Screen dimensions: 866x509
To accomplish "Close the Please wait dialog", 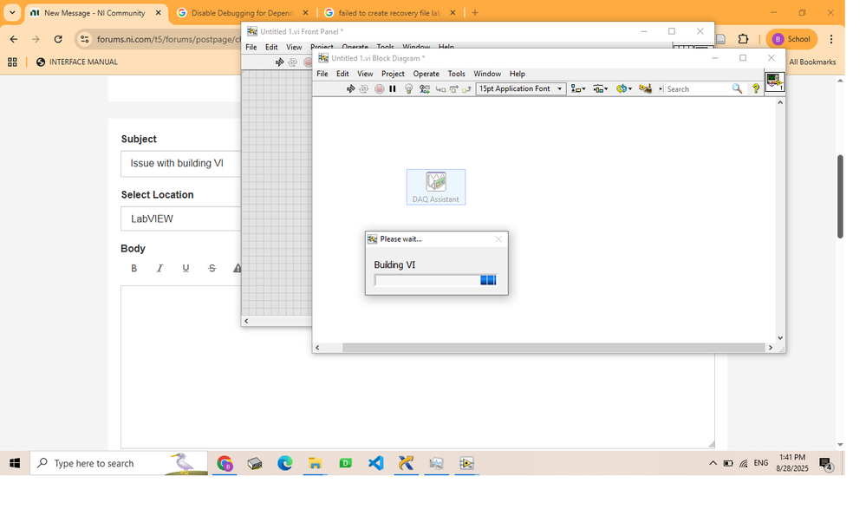I will coord(498,238).
